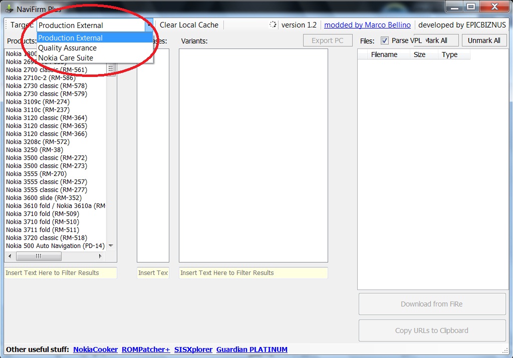Click the Products list vertical scrollbar thumb
This screenshot has height=358, width=513.
coord(111,69)
